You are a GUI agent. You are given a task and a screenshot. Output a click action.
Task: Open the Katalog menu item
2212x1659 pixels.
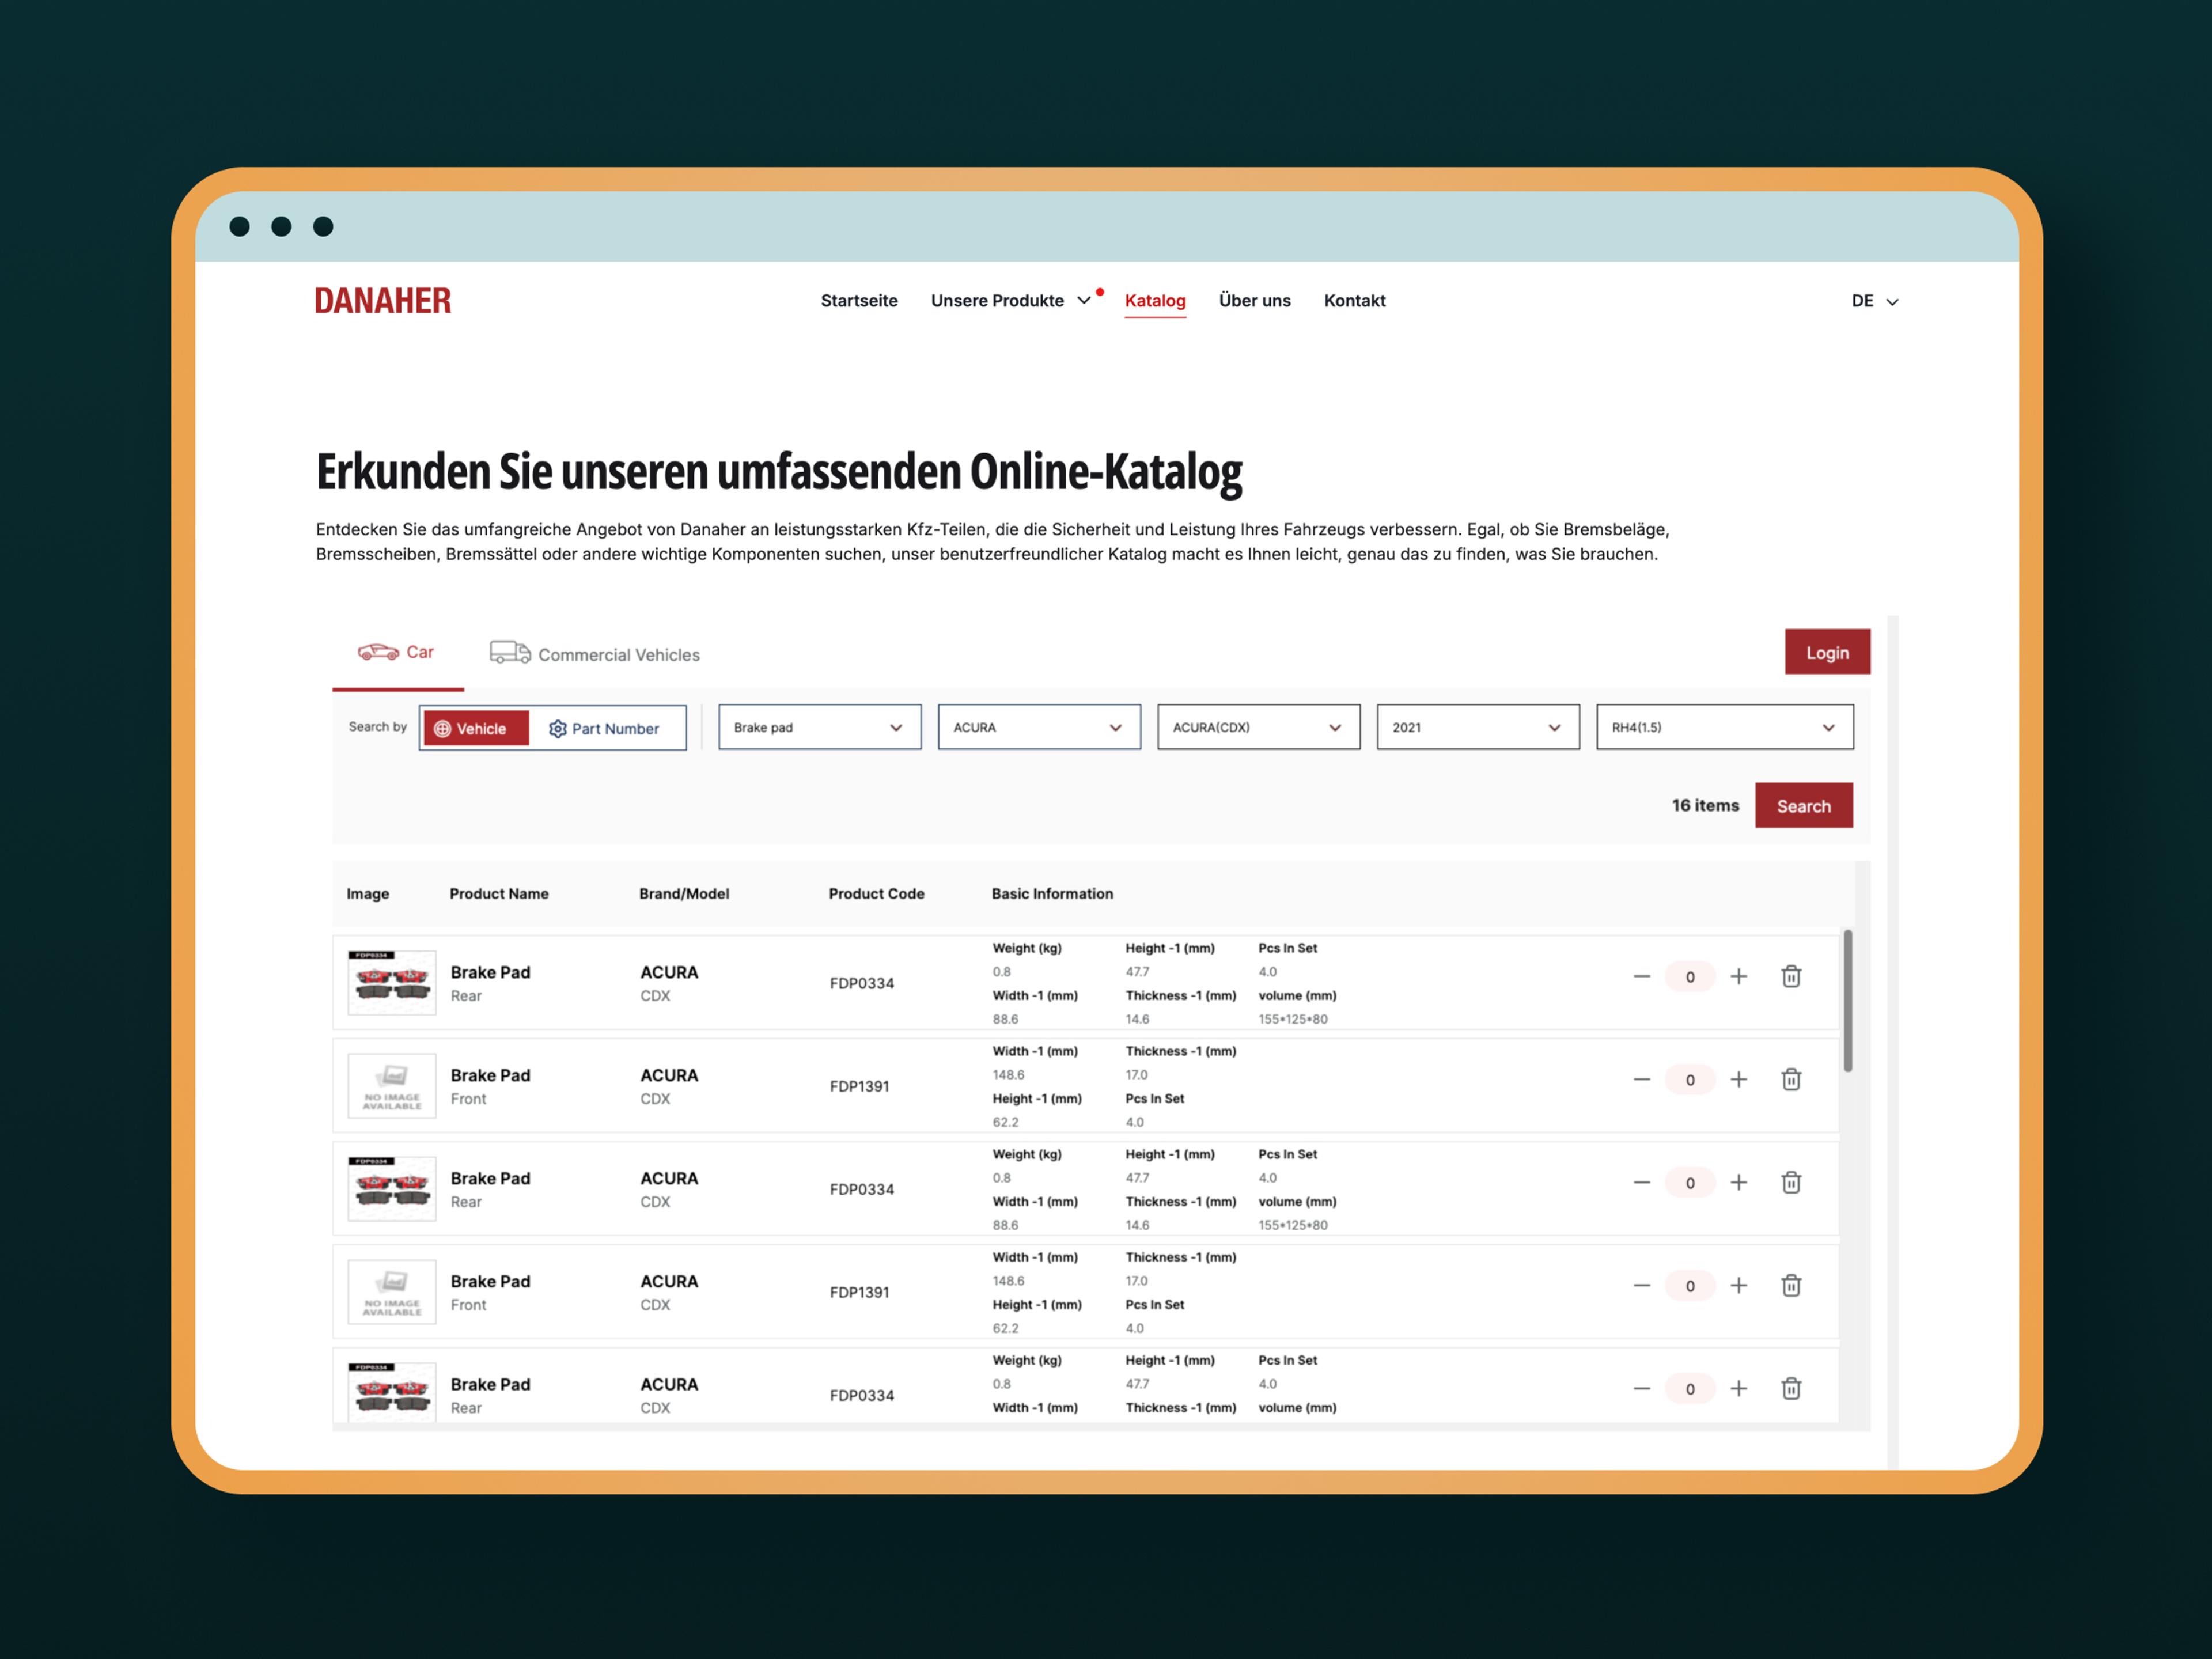point(1155,301)
